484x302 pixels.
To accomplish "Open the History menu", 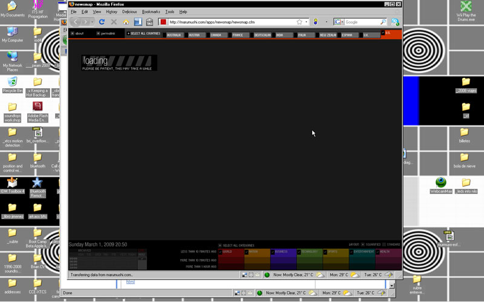I will 111,11.
